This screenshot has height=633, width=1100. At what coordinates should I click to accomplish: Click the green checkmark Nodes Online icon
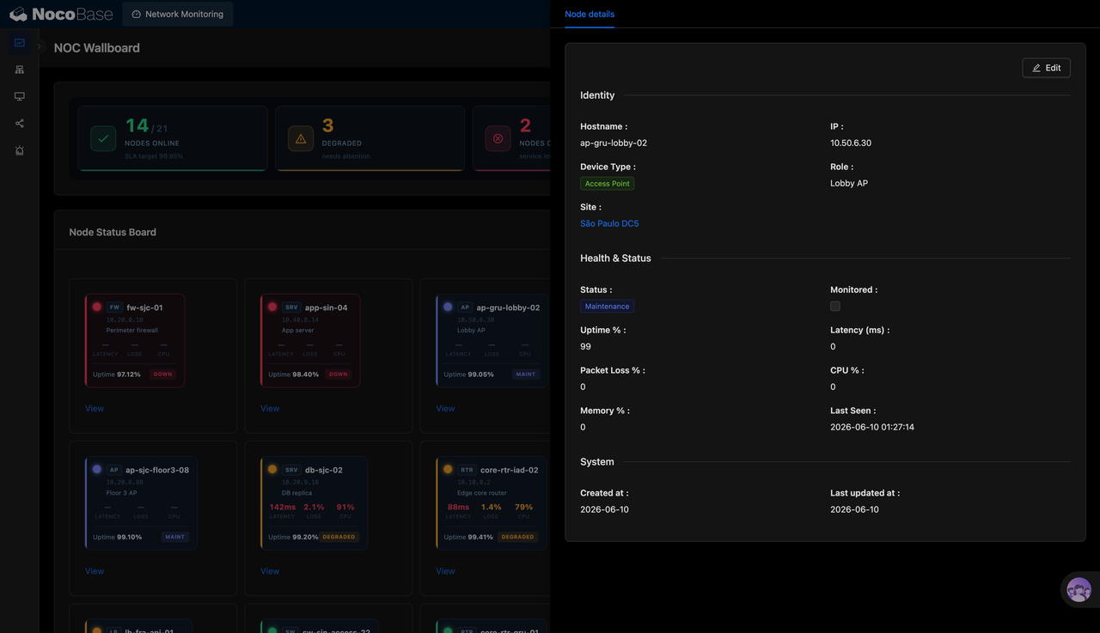tap(103, 138)
